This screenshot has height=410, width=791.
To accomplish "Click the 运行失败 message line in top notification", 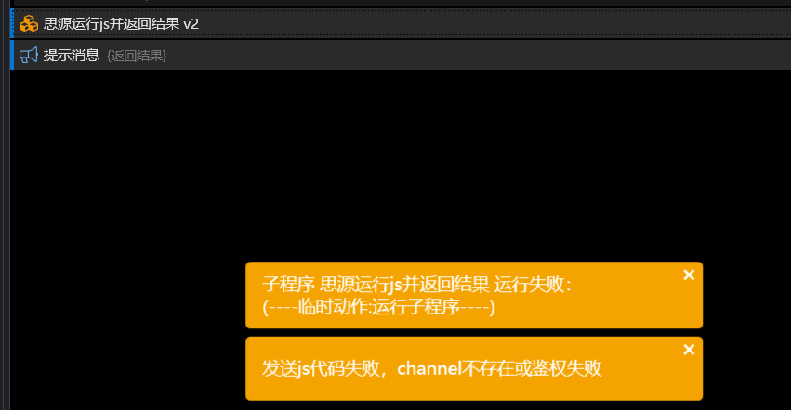I will pos(416,285).
